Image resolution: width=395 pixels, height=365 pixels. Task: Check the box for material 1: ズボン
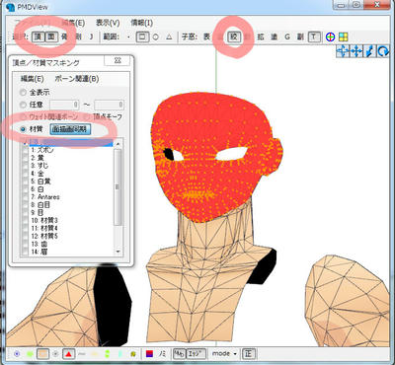pos(25,150)
